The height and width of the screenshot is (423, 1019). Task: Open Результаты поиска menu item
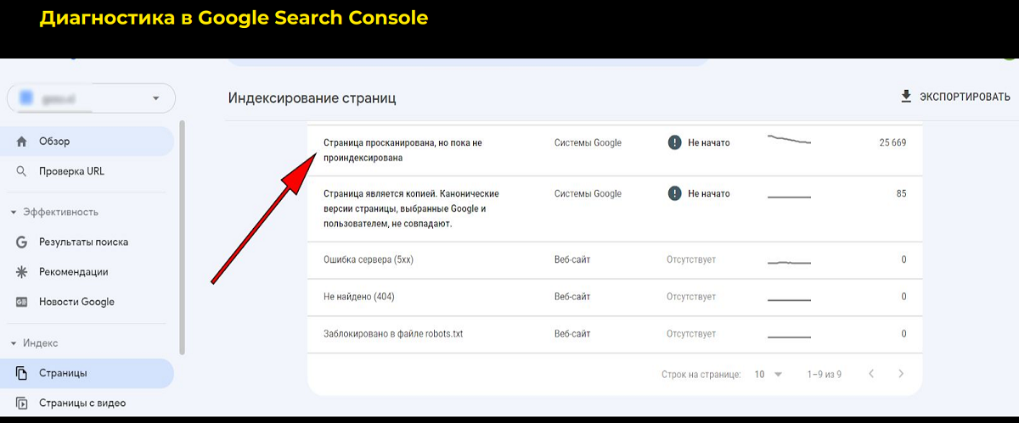point(83,242)
